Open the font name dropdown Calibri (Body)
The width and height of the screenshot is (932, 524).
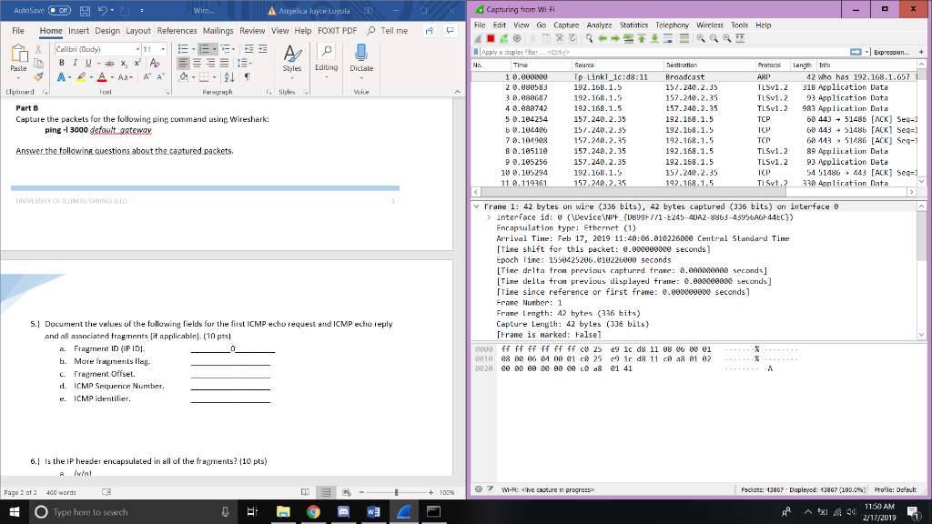137,49
